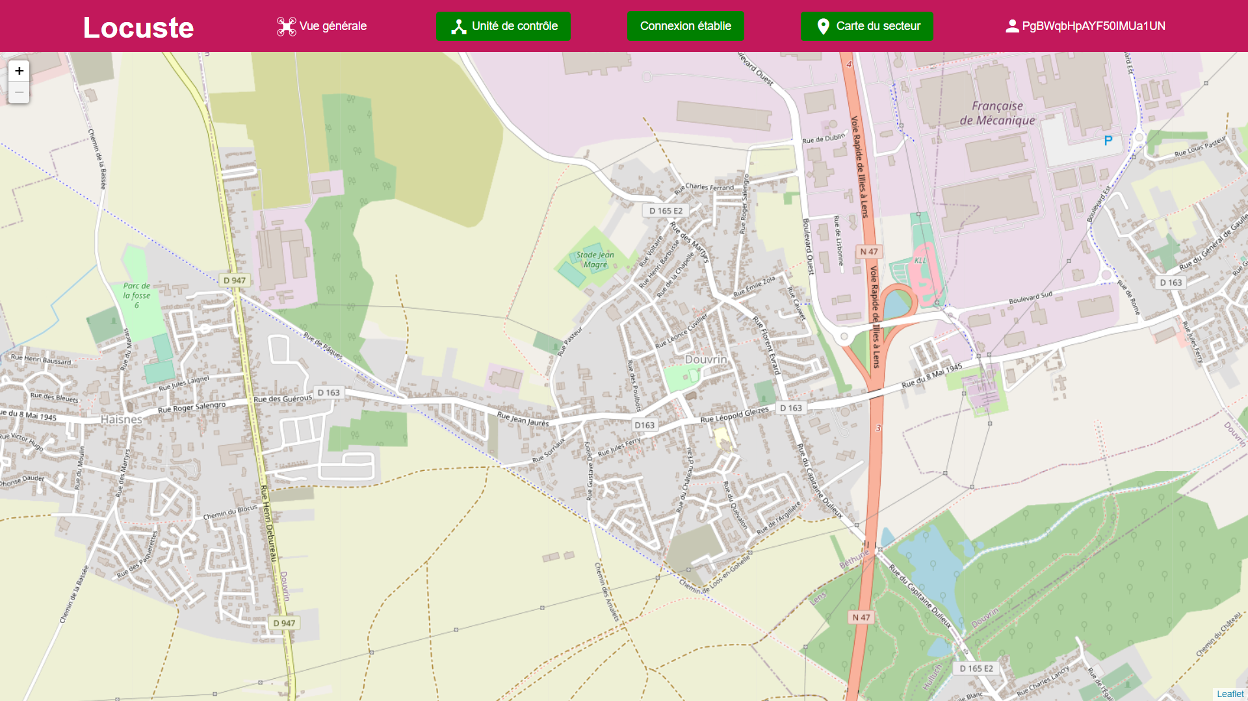Zoom out the map with minus button
Viewport: 1248px width, 701px height.
pyautogui.click(x=19, y=92)
